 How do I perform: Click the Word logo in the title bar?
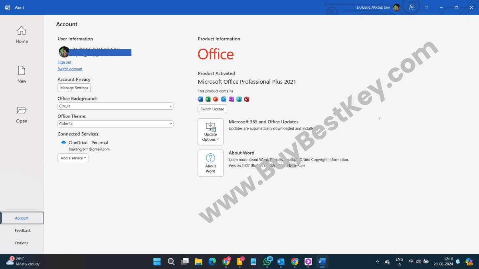tap(7, 8)
